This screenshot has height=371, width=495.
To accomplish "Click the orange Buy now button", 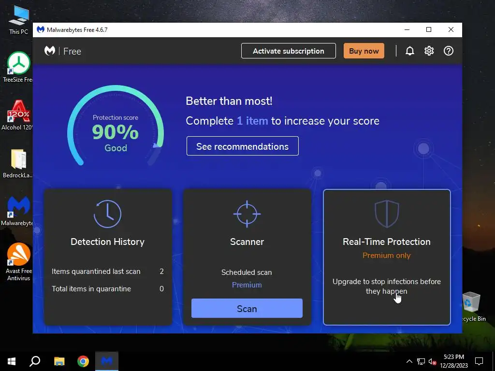I will point(364,51).
